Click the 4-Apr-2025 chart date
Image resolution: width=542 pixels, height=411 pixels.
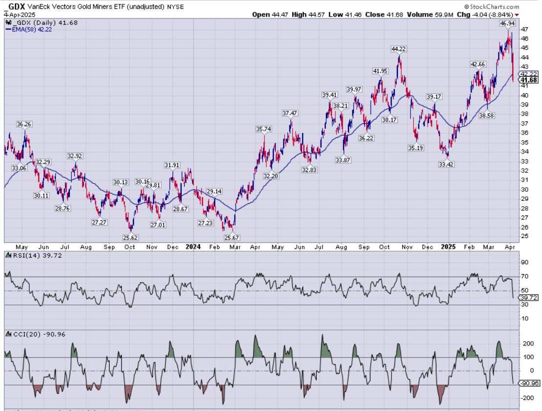[x=20, y=15]
